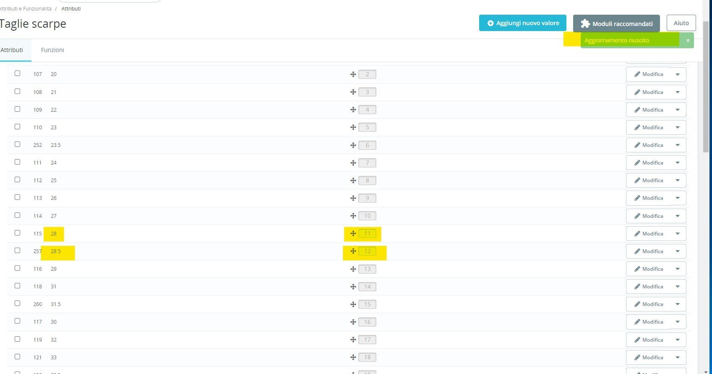Click the value text '28.5'
Screen dimensions: 712x374
56,251
